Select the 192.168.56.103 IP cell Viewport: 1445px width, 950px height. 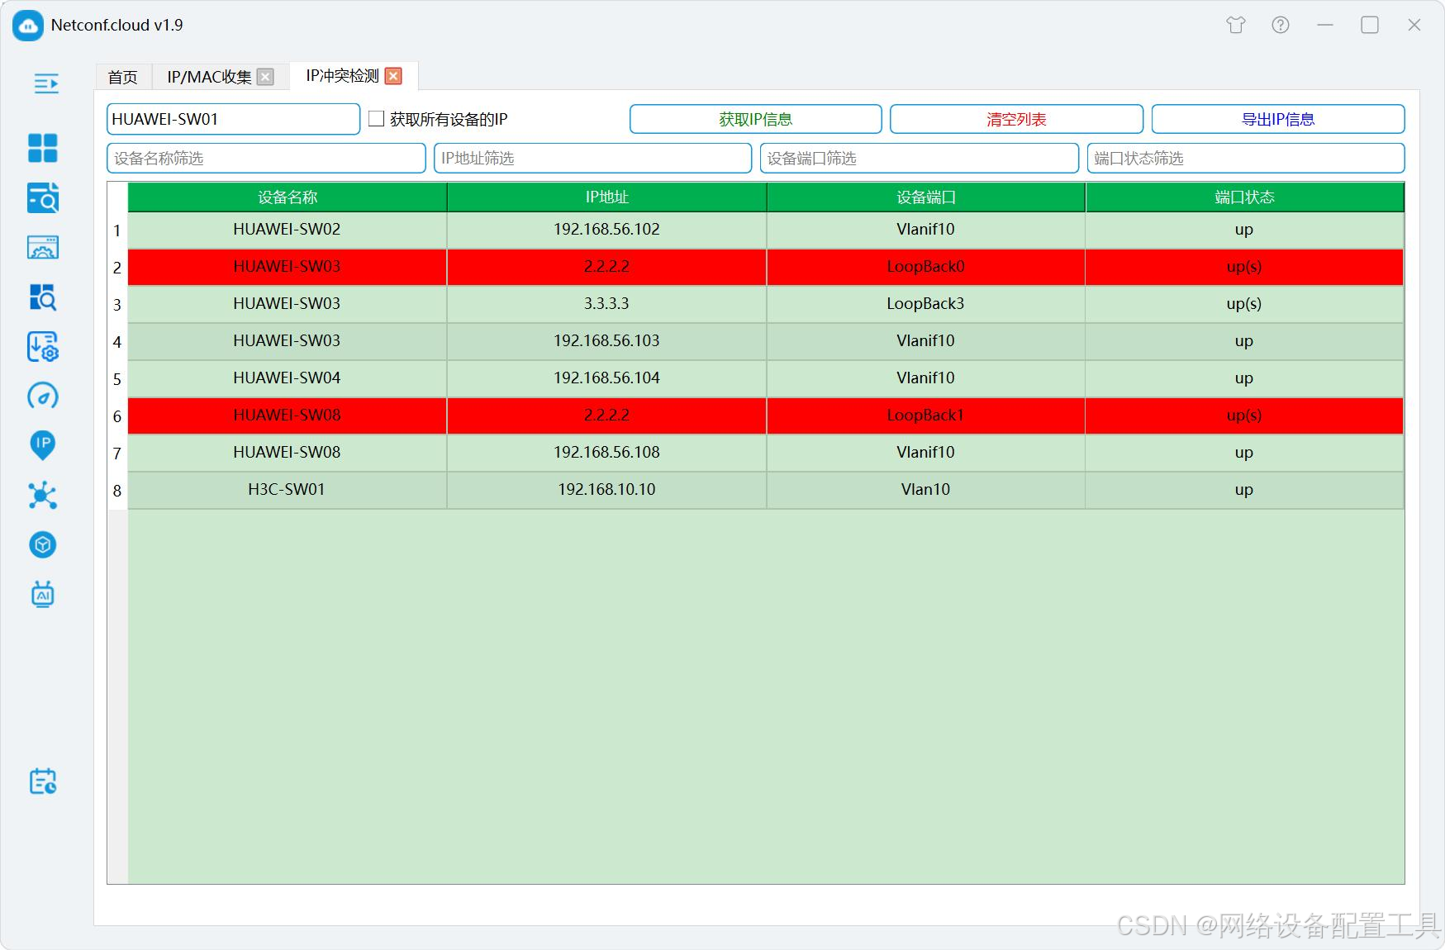point(607,341)
